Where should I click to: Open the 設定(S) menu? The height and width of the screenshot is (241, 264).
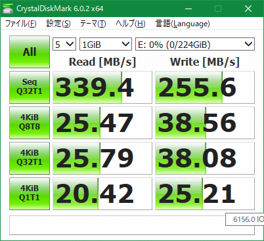point(58,24)
